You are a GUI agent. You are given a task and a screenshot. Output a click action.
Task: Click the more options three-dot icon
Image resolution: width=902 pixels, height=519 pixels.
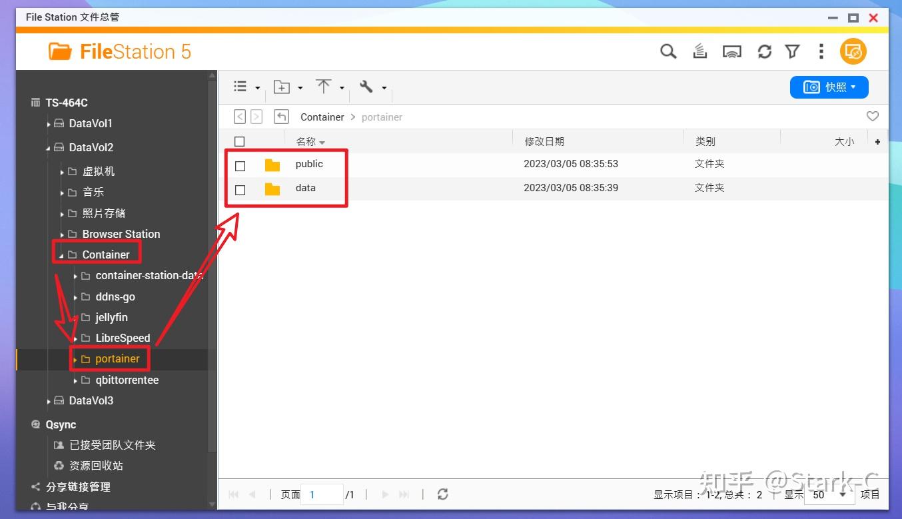(821, 51)
